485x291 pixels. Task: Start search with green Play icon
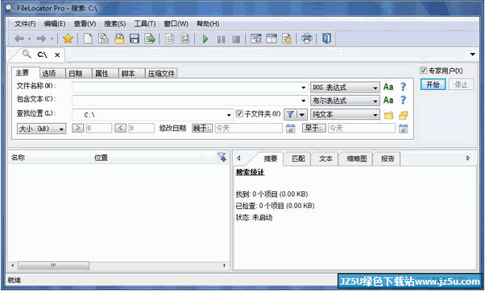tap(205, 39)
